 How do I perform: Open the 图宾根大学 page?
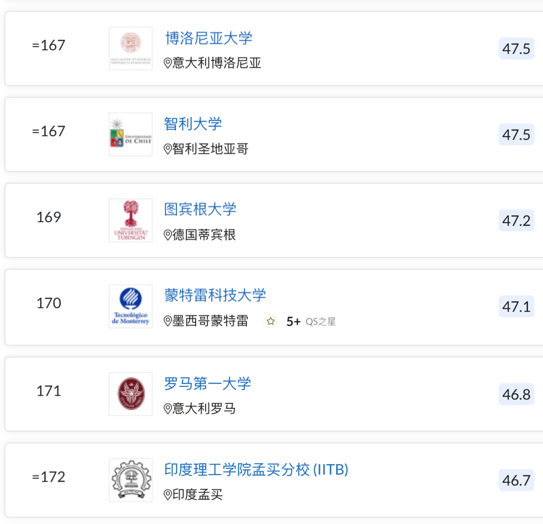click(x=200, y=209)
